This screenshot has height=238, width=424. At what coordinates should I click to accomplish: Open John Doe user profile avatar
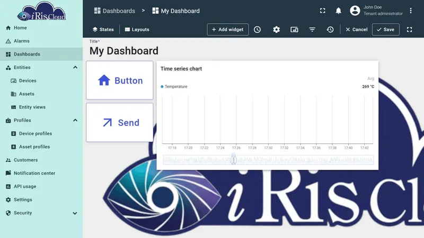[x=355, y=11]
